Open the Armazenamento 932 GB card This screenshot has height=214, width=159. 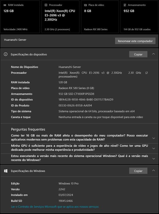[139, 17]
